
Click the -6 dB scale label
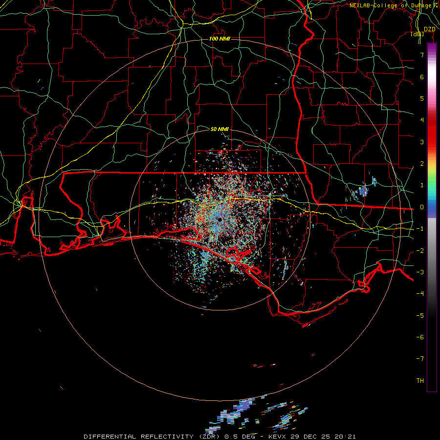(420, 337)
